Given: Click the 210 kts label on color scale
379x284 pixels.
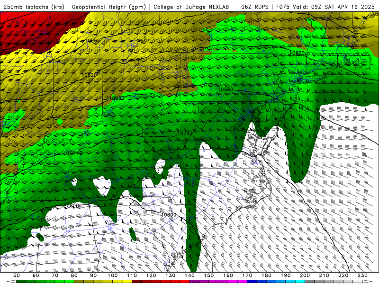Looking at the screenshot, I should coord(324,275).
